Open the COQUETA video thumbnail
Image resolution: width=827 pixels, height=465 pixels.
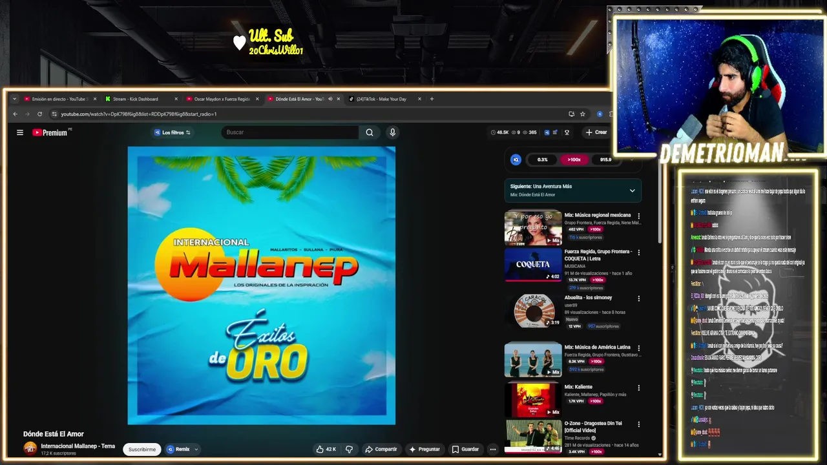(533, 265)
